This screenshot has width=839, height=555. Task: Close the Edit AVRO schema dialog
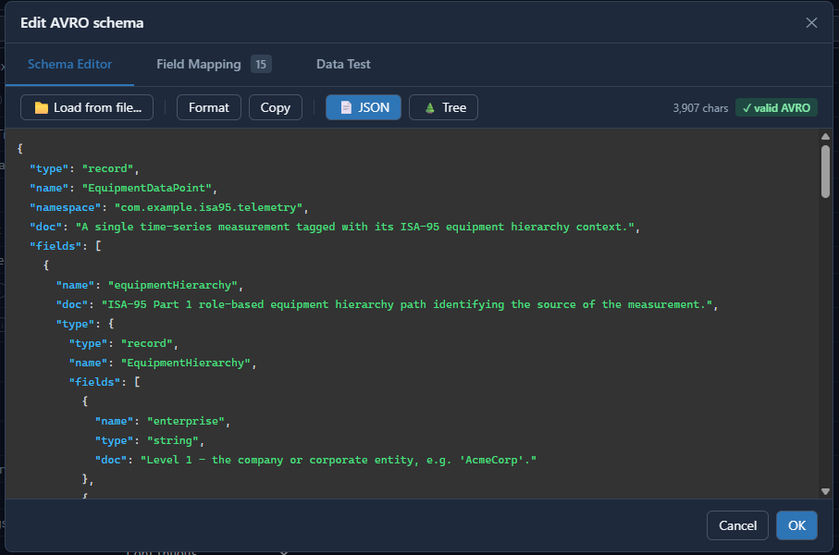point(811,22)
